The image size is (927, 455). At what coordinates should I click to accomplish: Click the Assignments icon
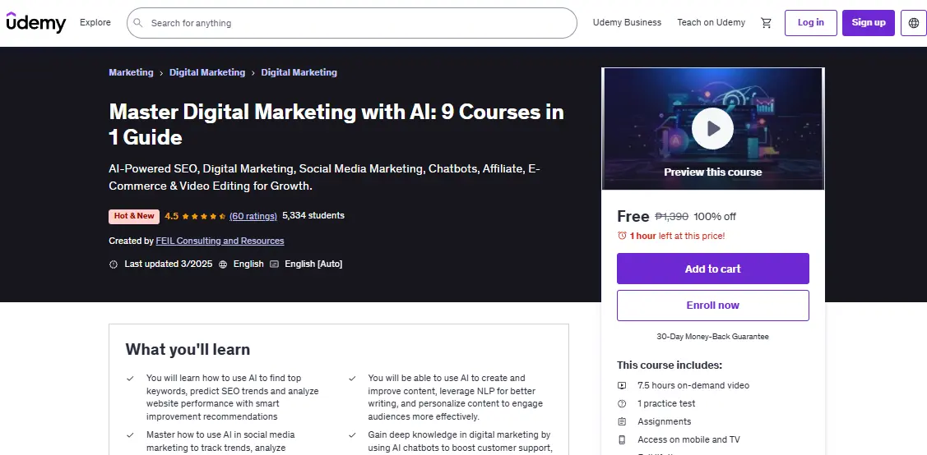(622, 421)
